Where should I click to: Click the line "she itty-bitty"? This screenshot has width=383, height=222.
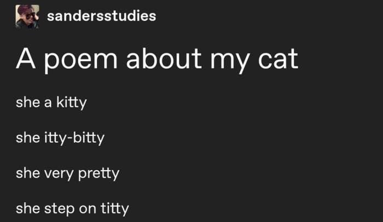(60, 138)
